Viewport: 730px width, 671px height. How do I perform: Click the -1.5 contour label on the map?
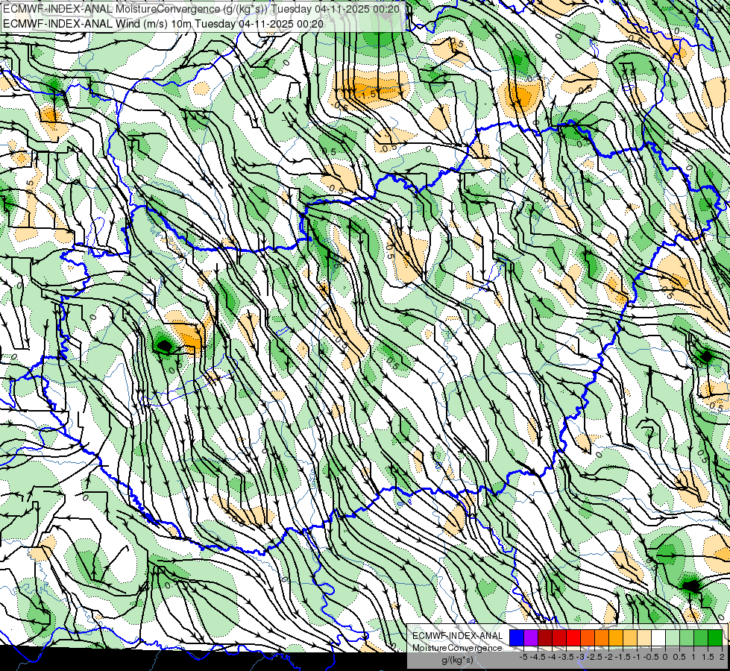tap(368, 95)
